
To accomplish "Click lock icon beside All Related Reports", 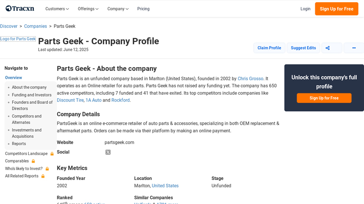I will coord(43,176).
